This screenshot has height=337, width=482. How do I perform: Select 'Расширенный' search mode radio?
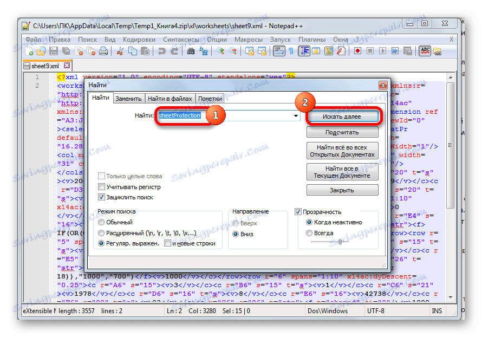click(x=101, y=233)
